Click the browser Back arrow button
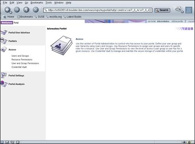This screenshot has width=195, height=144. click(x=8, y=9)
